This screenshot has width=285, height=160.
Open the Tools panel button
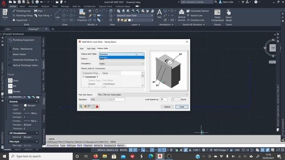(5, 14)
